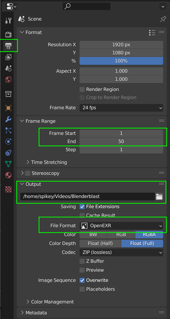The height and width of the screenshot is (319, 170).
Task: Click the resolution percentage 100% slider
Action: pos(121,61)
